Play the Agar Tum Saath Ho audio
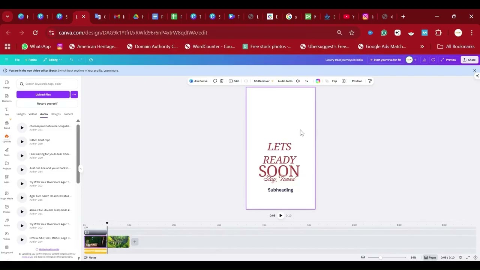Screen dimensions: 480x270 22,198
